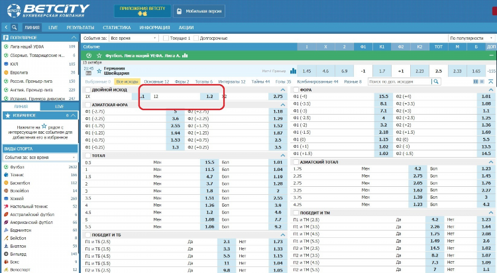
Task: Click the Футбол sport icon in the sidebar
Action: [6, 167]
